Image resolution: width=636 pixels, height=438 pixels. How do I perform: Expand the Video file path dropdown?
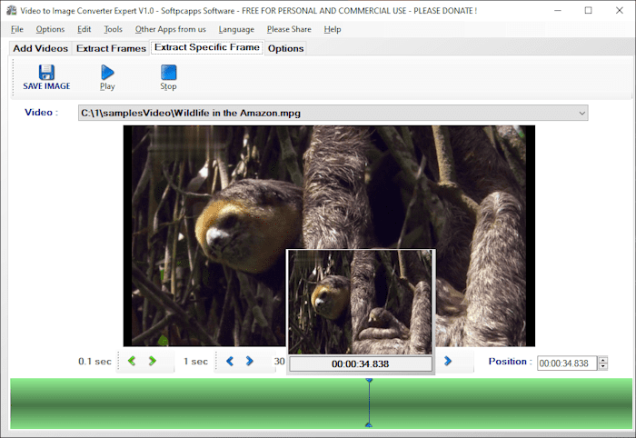(x=581, y=113)
